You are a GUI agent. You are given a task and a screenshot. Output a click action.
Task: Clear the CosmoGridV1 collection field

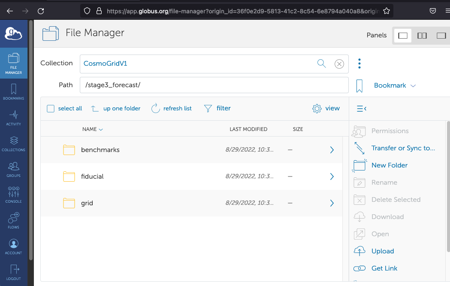tap(339, 64)
